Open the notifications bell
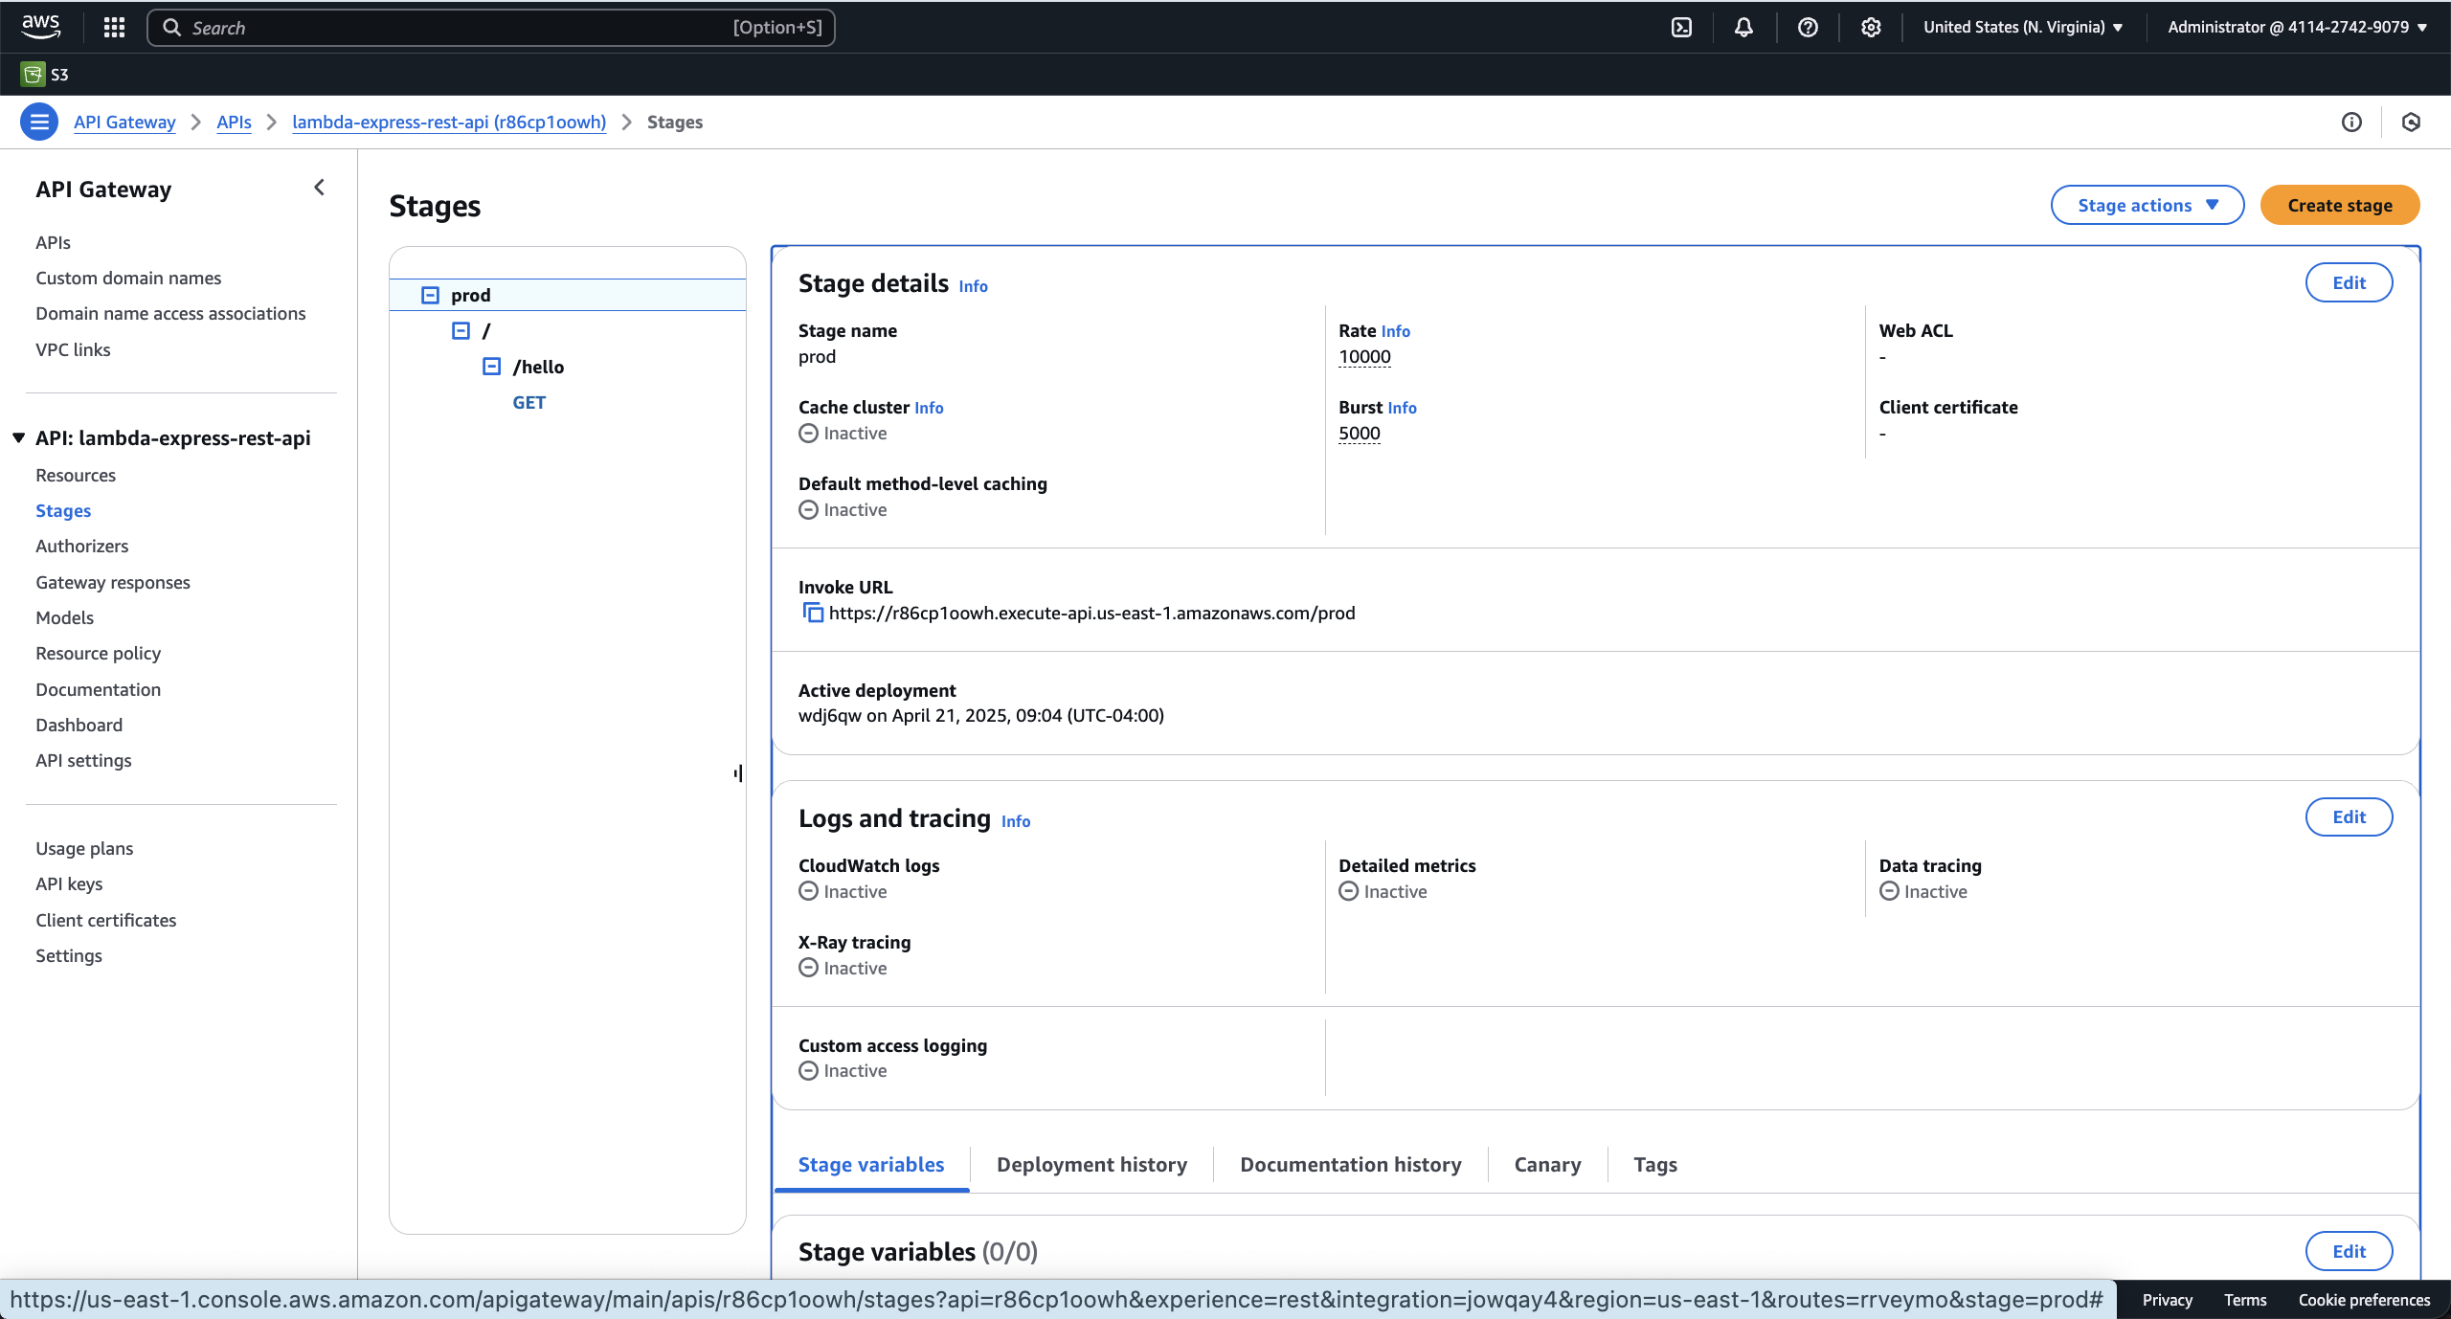Viewport: 2451px width, 1319px height. point(1743,27)
